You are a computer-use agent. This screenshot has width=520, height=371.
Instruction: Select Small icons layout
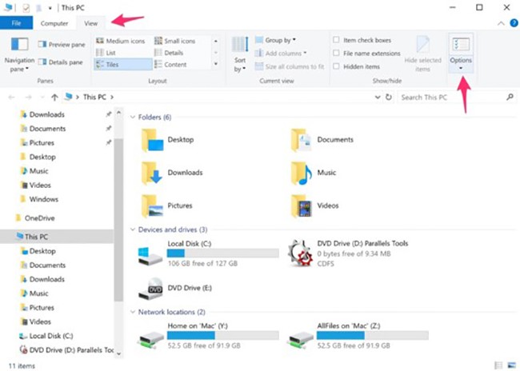(x=175, y=41)
